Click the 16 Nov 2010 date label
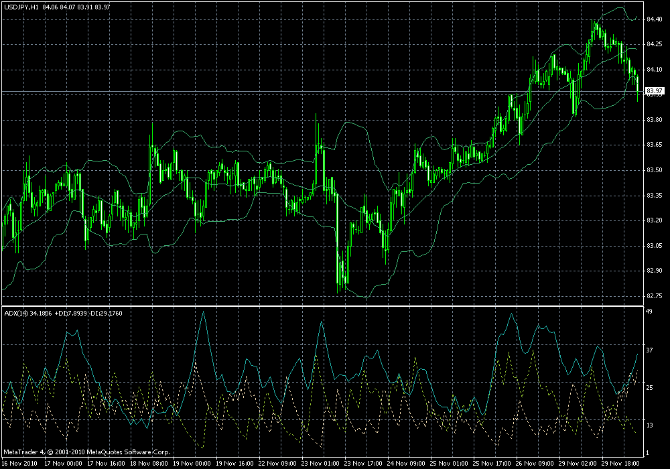Image resolution: width=670 pixels, height=469 pixels. tap(19, 464)
